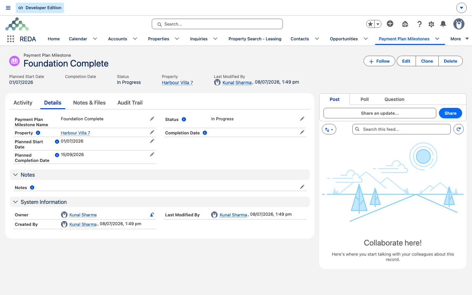Viewport: 472px width, 295px height.
Task: Edit Planned Completion Date pencil icon
Action: pos(152,154)
